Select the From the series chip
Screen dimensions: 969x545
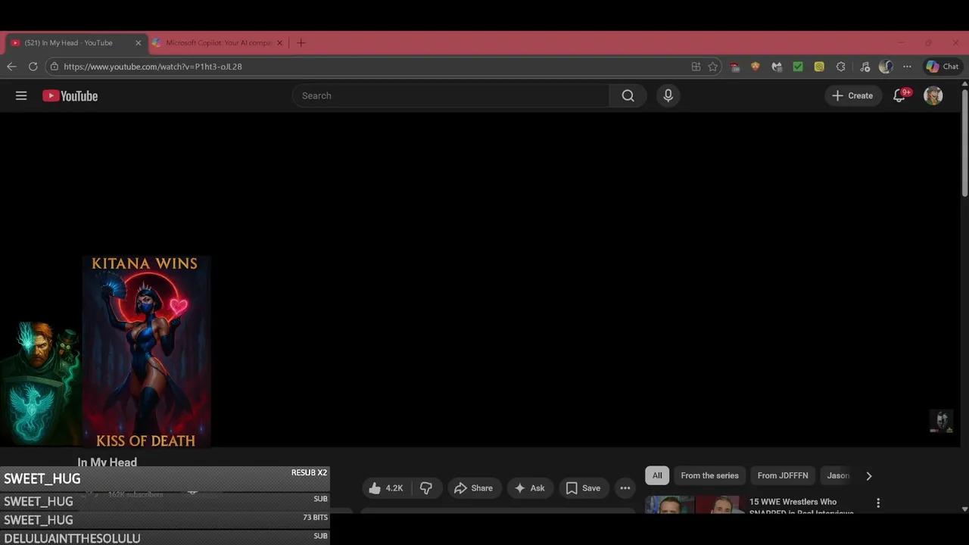[x=709, y=475]
